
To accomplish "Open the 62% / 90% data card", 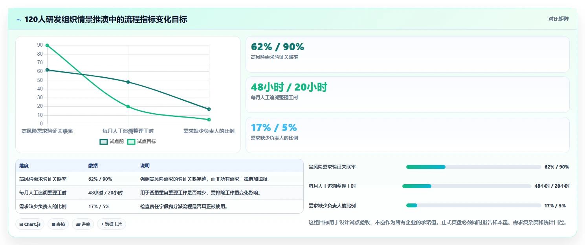I will [407, 54].
